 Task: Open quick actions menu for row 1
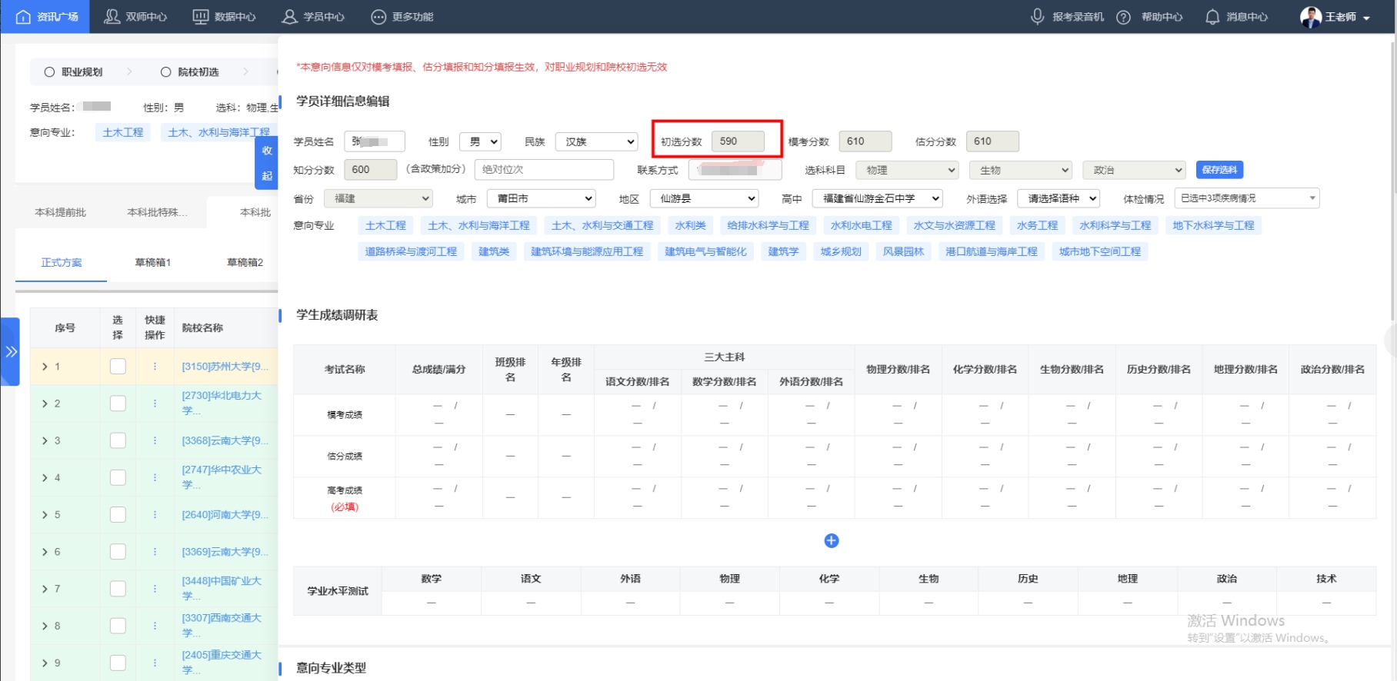click(x=155, y=367)
